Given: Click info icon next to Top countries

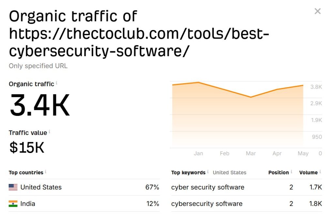Looking at the screenshot, I should coord(45,172).
